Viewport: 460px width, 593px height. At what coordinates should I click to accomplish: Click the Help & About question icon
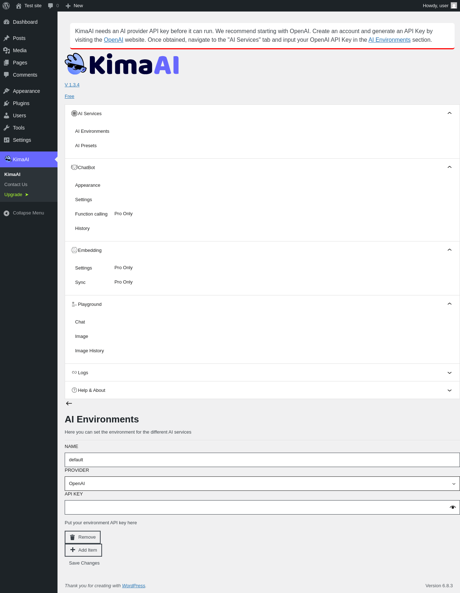(x=74, y=390)
